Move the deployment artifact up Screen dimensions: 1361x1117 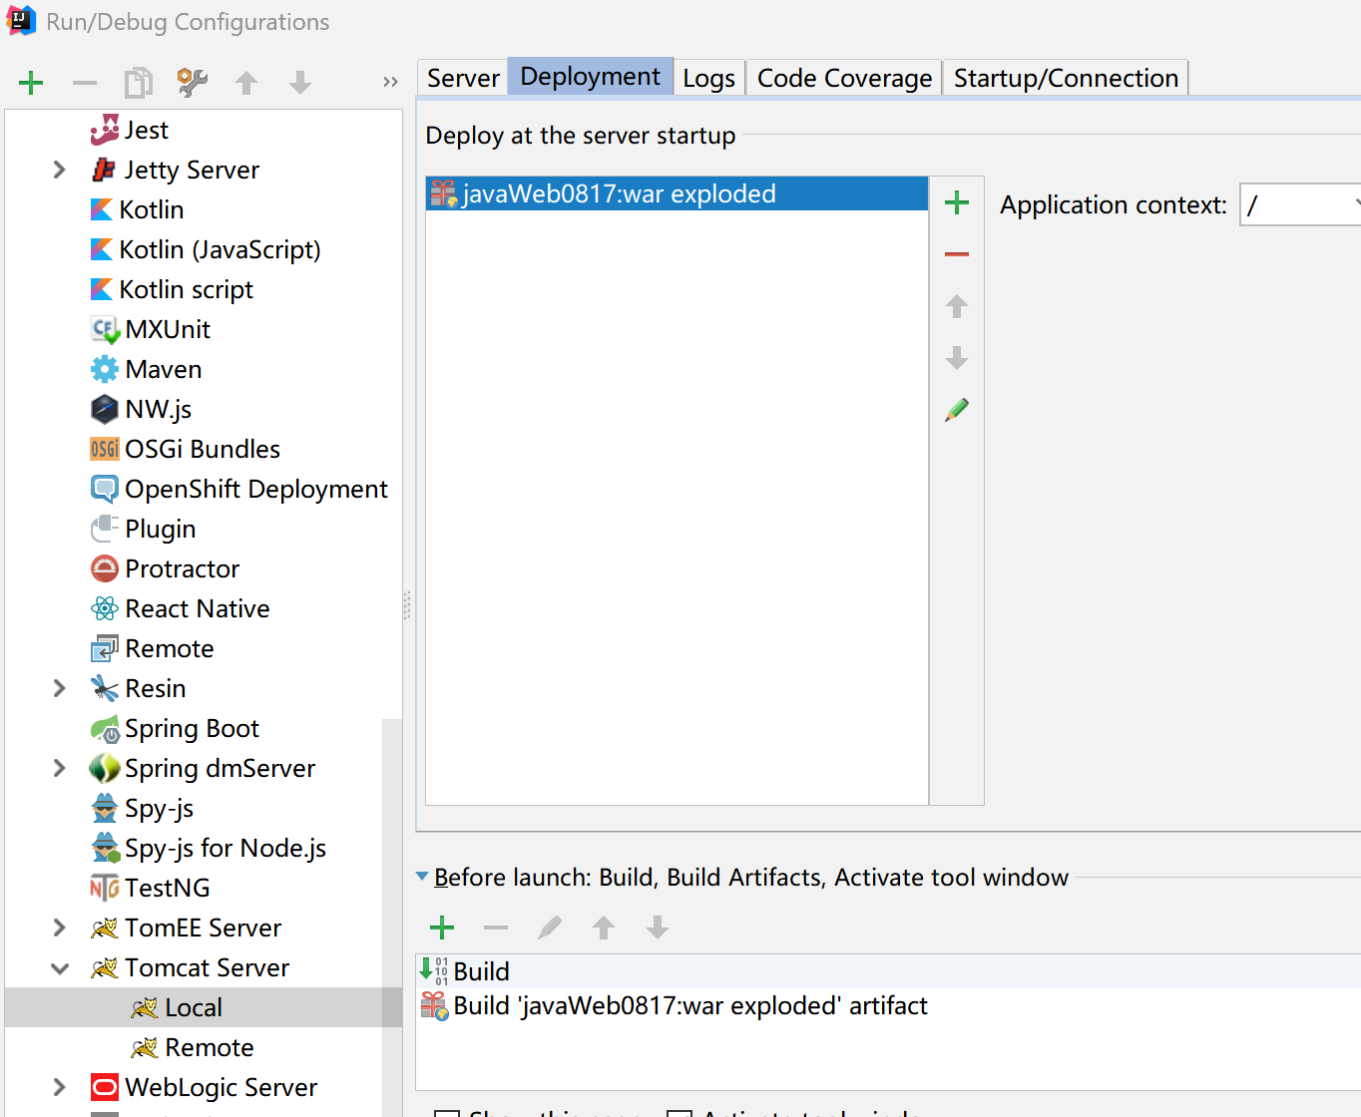pos(957,306)
